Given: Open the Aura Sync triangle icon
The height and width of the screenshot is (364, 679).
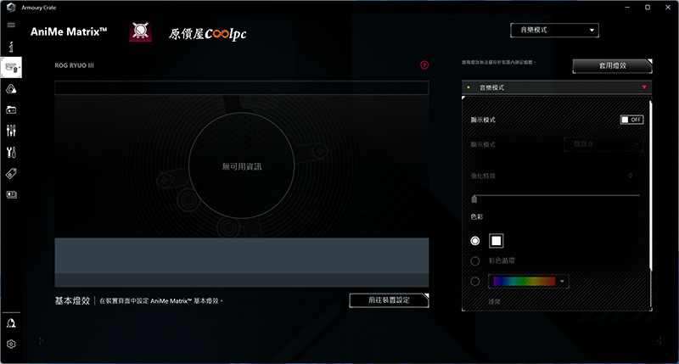Looking at the screenshot, I should [x=11, y=89].
